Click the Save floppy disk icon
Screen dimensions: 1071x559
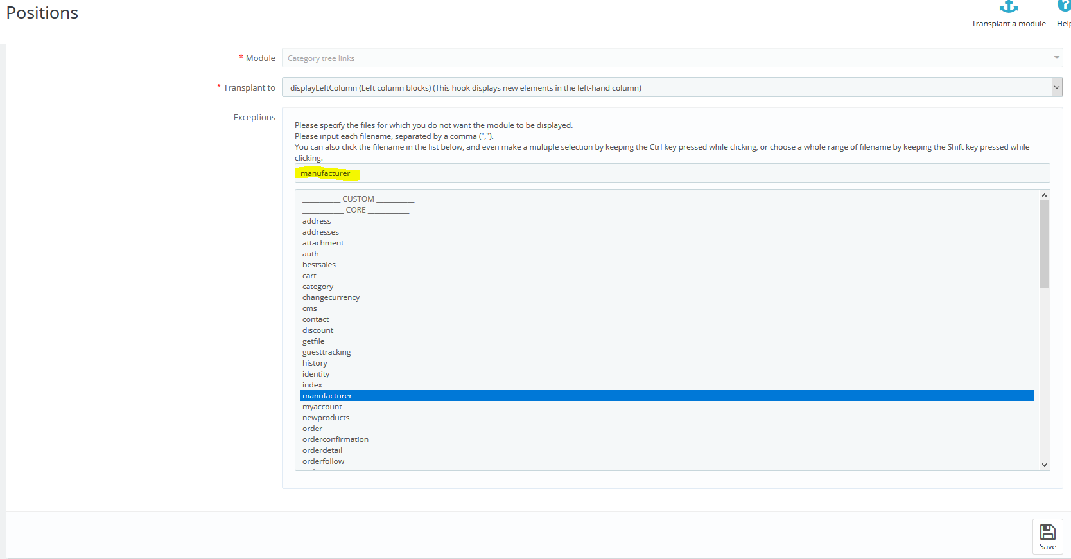1048,531
